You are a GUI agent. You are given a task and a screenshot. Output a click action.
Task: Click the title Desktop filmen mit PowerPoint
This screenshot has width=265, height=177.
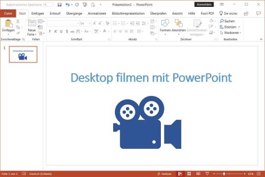[151, 78]
